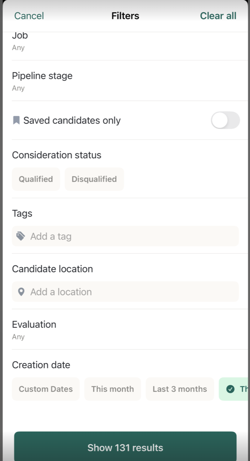Choose This month creation date option
Viewport: 250px width, 461px height.
pos(112,389)
